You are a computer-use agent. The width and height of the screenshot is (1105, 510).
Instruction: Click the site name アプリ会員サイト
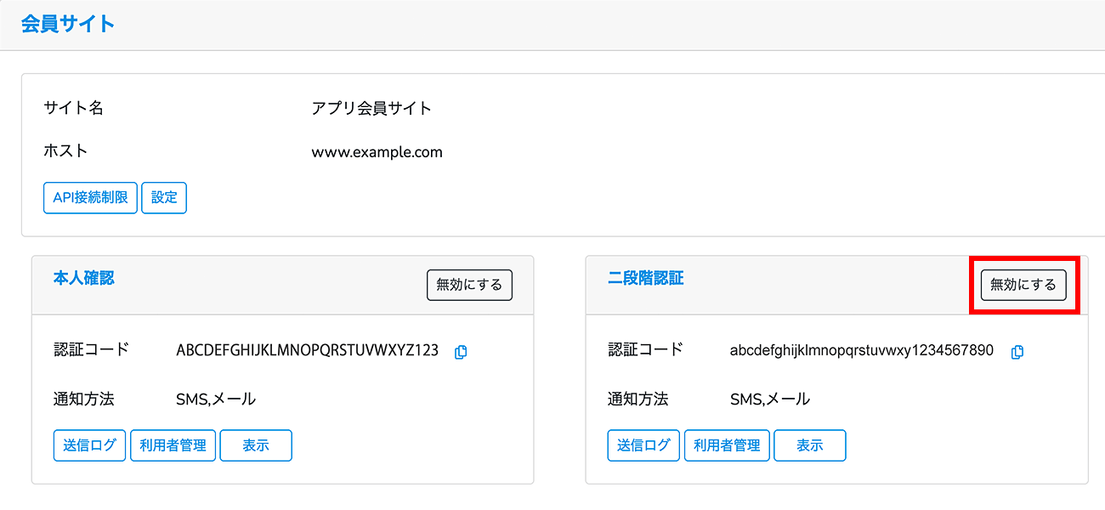pos(371,108)
